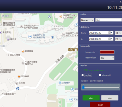The image size is (122, 107).
Task: Click the stop button
Action: [x=110, y=98]
